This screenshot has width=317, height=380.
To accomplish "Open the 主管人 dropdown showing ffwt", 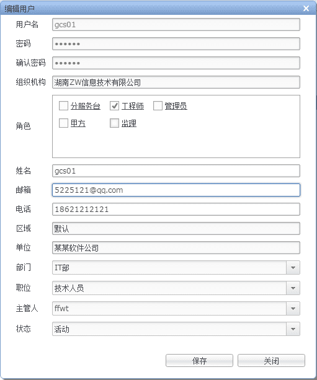I will [293, 308].
